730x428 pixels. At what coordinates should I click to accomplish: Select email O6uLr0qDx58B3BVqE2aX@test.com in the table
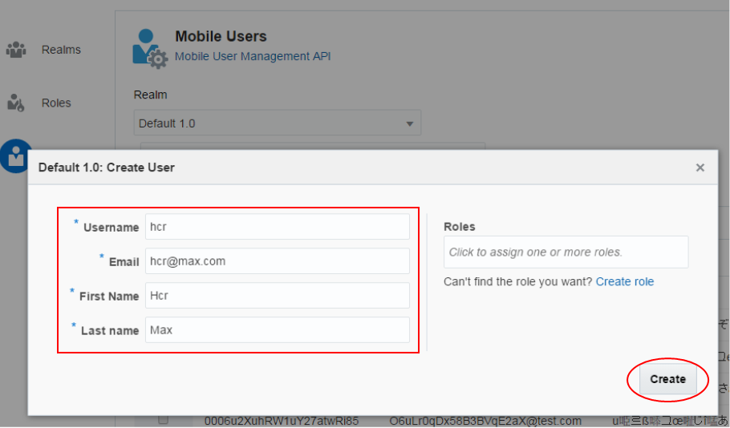click(x=485, y=421)
